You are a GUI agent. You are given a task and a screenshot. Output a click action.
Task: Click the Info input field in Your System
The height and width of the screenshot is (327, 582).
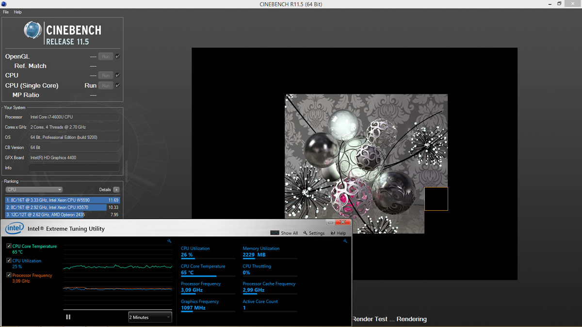point(74,168)
